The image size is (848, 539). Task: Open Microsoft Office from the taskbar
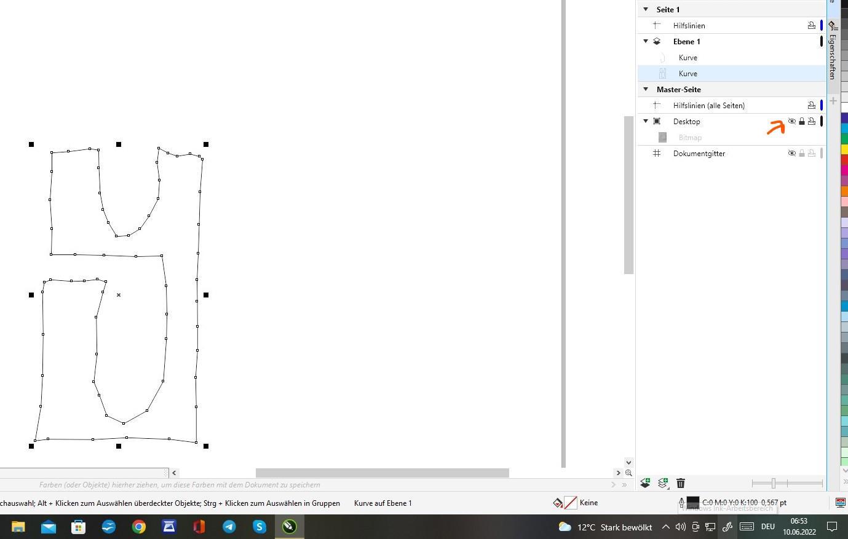tap(199, 527)
